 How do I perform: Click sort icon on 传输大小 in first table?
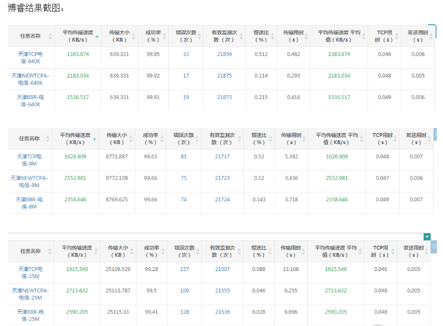tap(134, 36)
